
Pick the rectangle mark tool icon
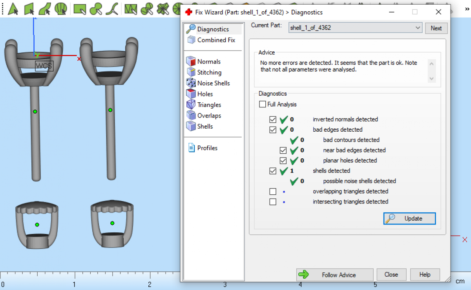(x=80, y=8)
